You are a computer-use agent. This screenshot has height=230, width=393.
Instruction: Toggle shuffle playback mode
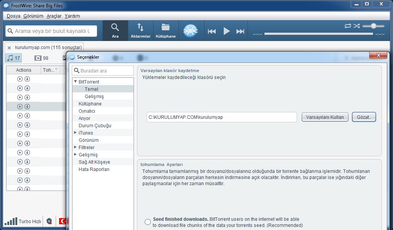[x=357, y=26]
